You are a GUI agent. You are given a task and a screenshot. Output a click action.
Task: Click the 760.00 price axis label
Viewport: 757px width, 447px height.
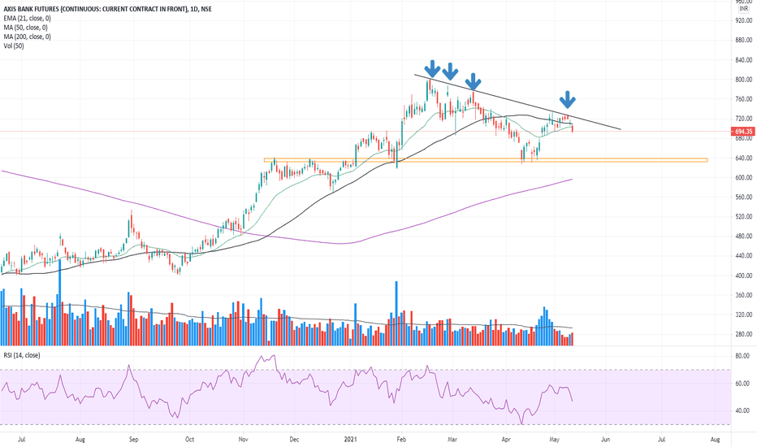(x=744, y=99)
